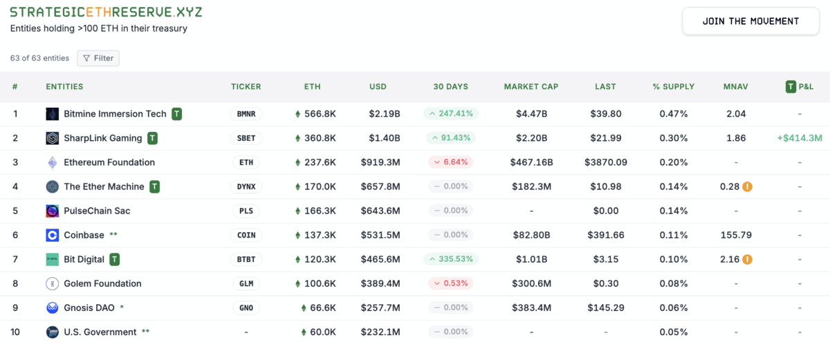830x342 pixels.
Task: Click the red 6.64% change badge
Action: (450, 162)
